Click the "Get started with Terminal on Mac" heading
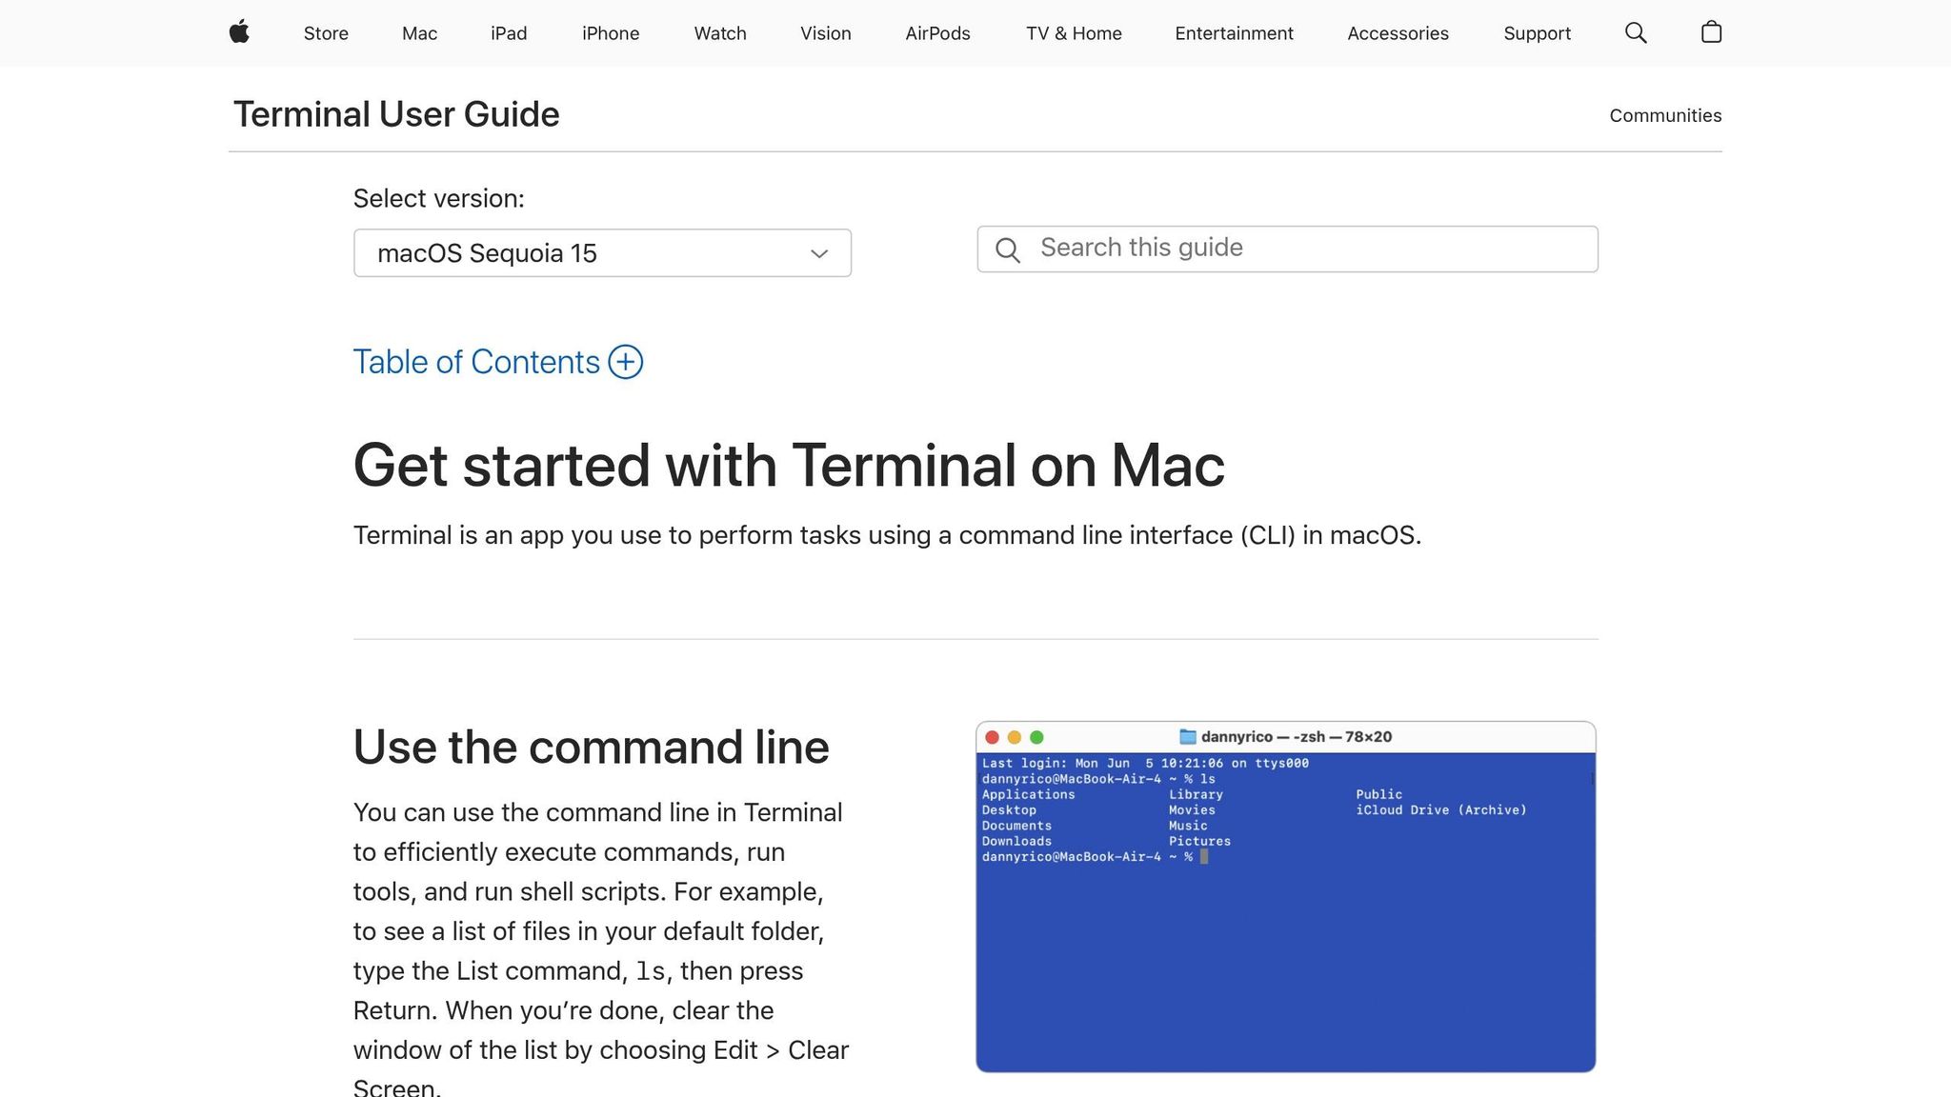This screenshot has height=1097, width=1951. coord(789,466)
